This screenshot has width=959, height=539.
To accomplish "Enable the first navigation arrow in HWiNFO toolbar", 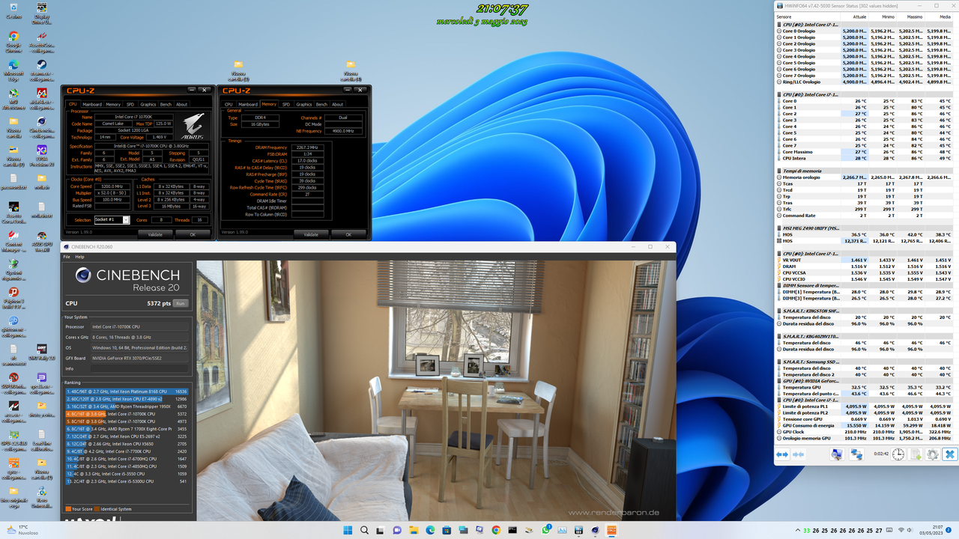I will pyautogui.click(x=781, y=454).
